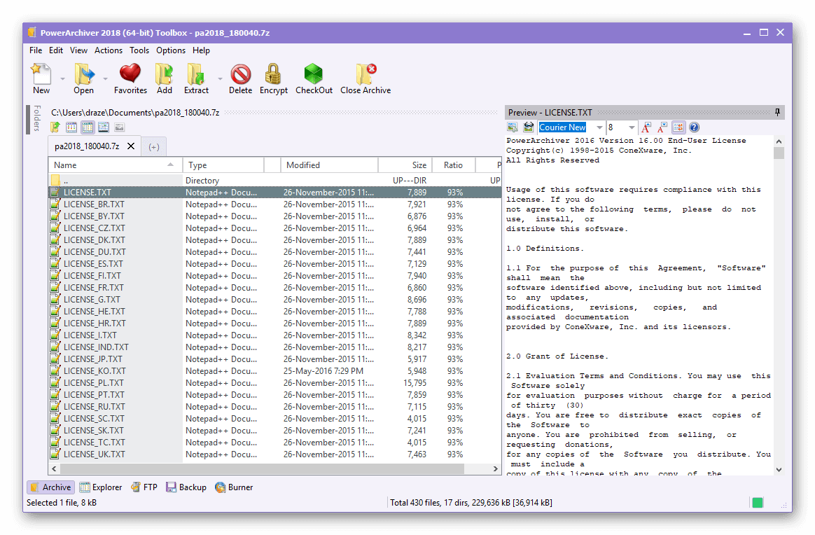Switch to the Backup mode tab
The height and width of the screenshot is (535, 815).
(x=186, y=487)
